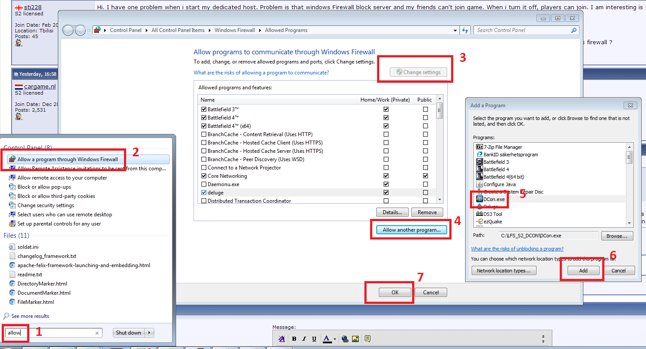Enable Daemonu.exe name checkbox
Screen dimensions: 646x349
[204, 184]
